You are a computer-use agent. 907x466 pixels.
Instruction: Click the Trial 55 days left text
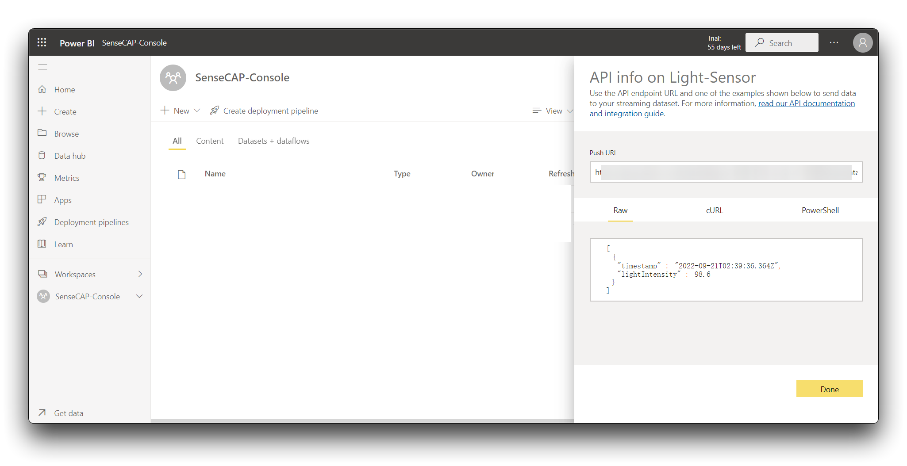724,43
